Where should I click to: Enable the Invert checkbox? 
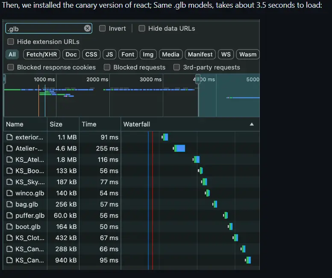[102, 28]
